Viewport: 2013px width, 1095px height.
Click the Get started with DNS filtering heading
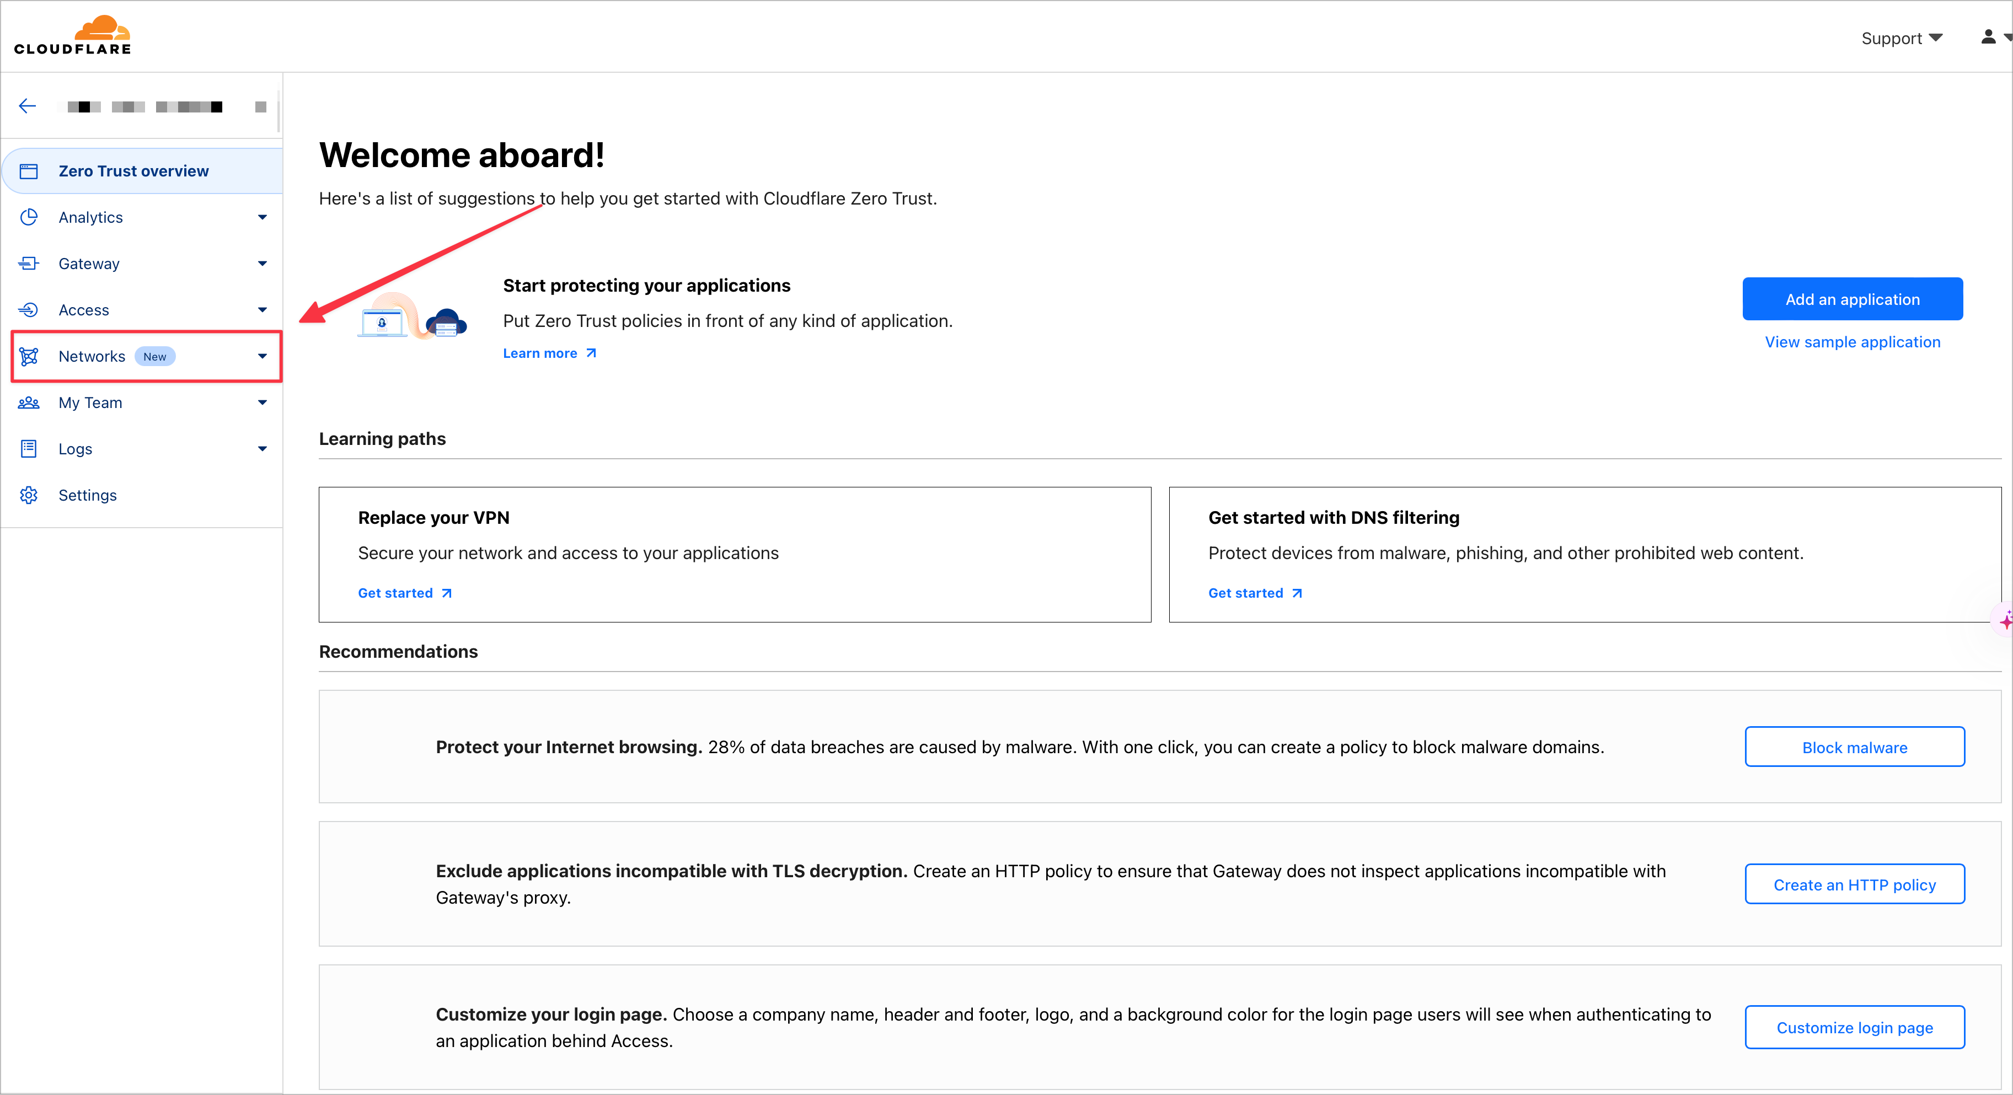pyautogui.click(x=1334, y=518)
